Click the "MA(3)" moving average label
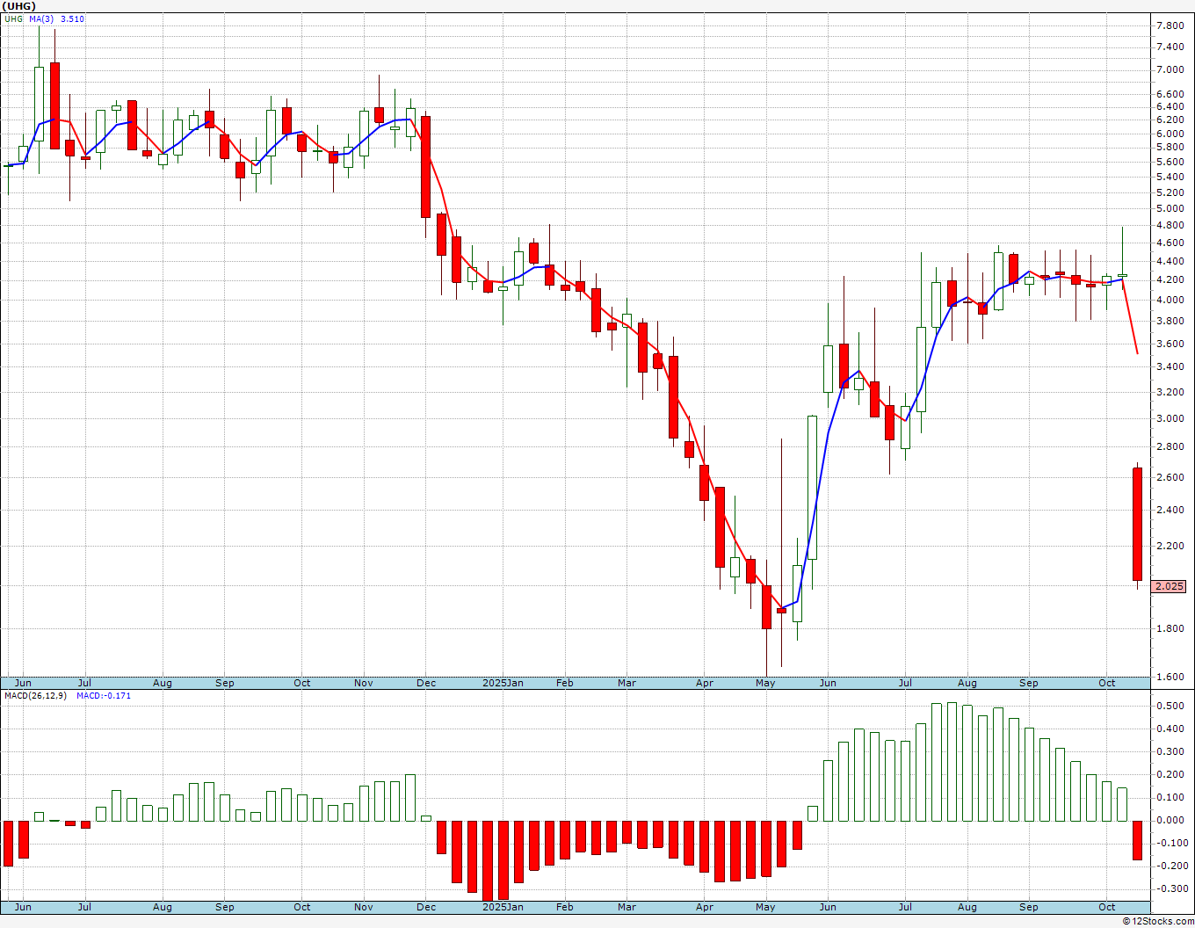 click(x=41, y=18)
